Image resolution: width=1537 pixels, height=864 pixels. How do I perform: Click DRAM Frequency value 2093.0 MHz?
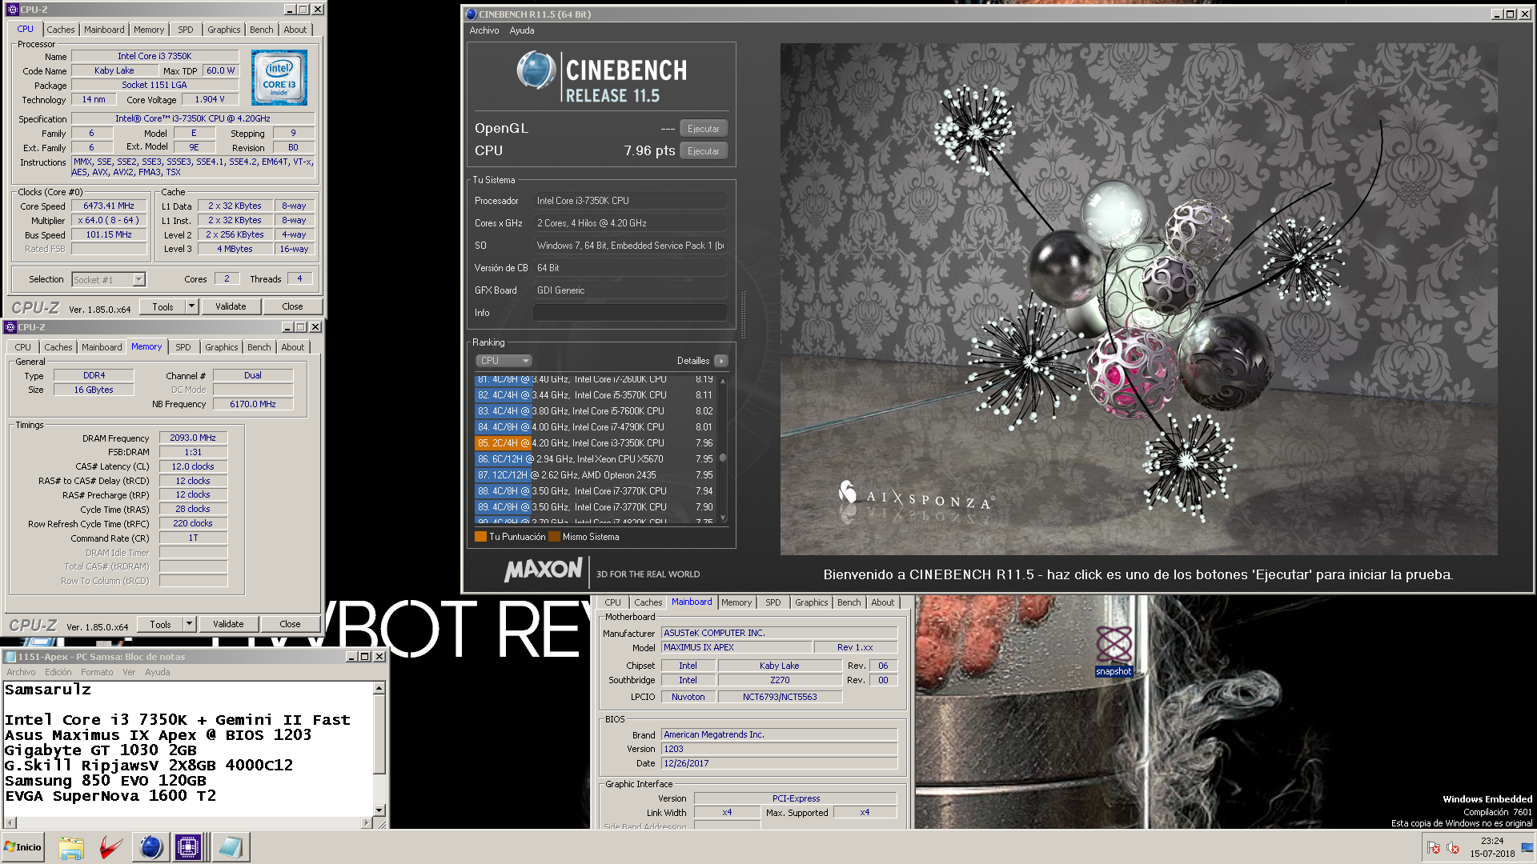tap(193, 438)
